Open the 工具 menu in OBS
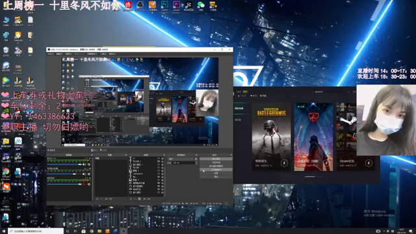416x234 pixels. point(103,54)
